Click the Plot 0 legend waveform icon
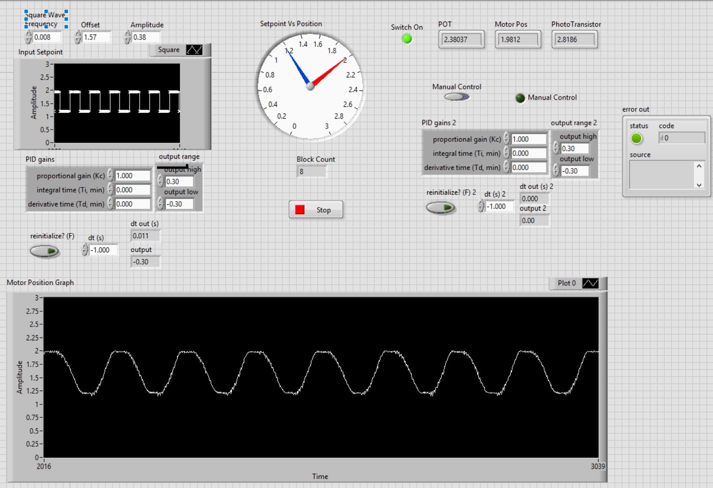This screenshot has width=713, height=488. click(590, 283)
